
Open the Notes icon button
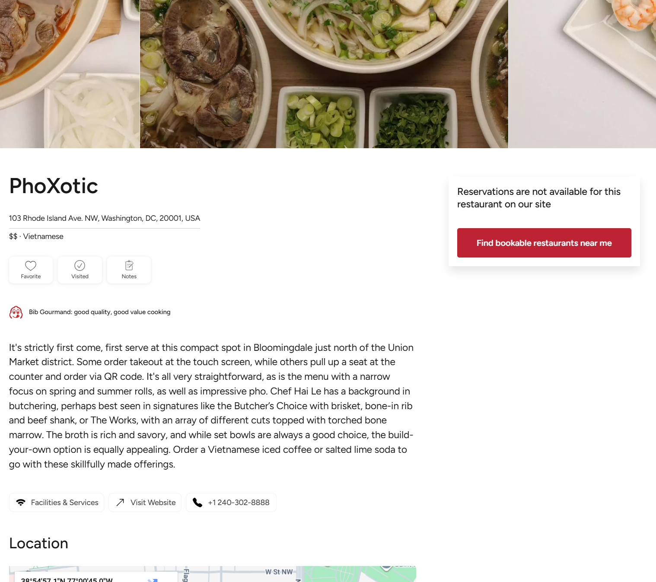[x=129, y=266]
